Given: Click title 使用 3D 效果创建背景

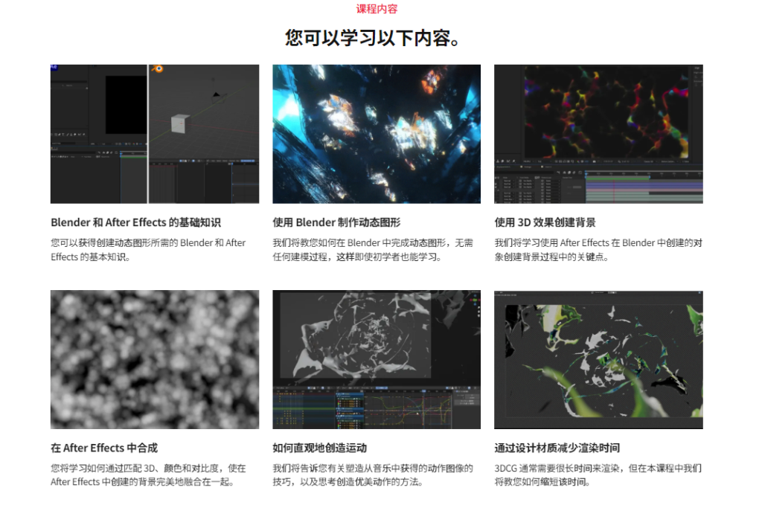Looking at the screenshot, I should 545,222.
